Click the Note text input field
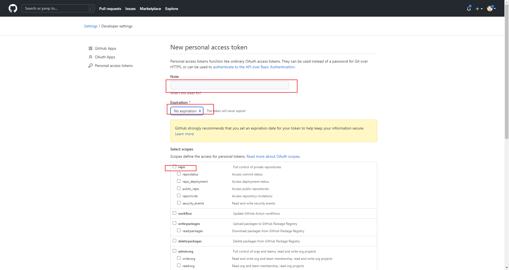This screenshot has height=270, width=509. [x=229, y=85]
